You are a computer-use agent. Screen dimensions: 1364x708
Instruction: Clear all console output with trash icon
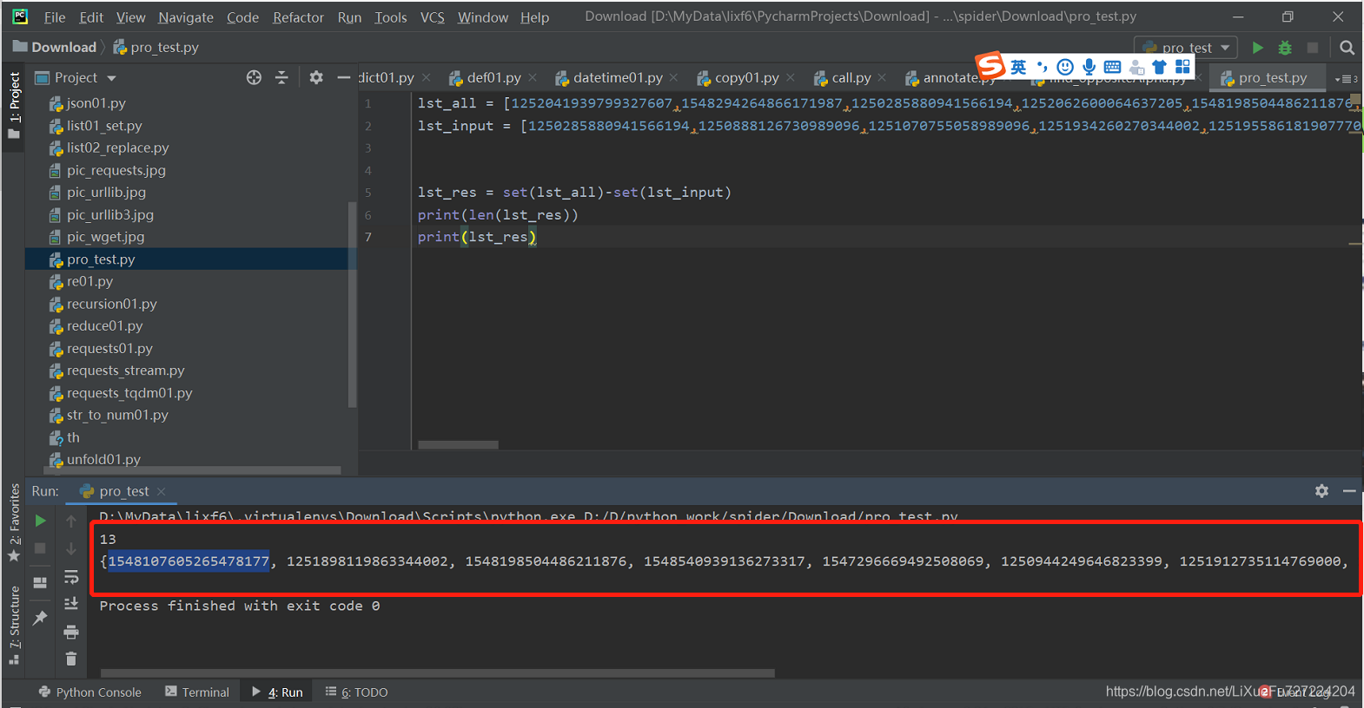pyautogui.click(x=71, y=659)
